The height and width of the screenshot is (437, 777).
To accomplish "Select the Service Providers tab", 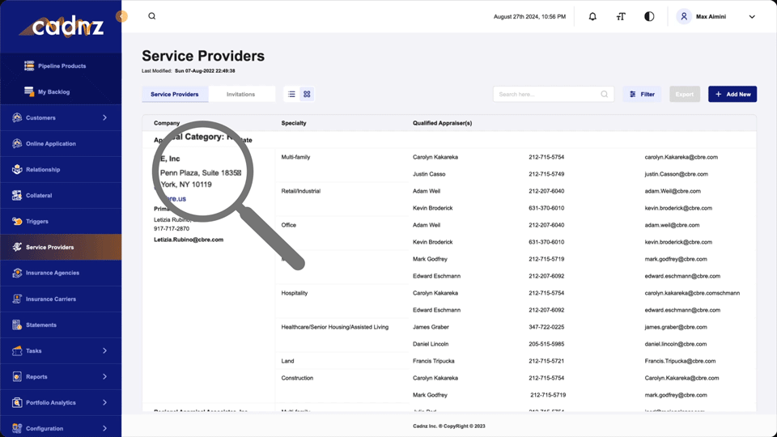I will (x=175, y=95).
